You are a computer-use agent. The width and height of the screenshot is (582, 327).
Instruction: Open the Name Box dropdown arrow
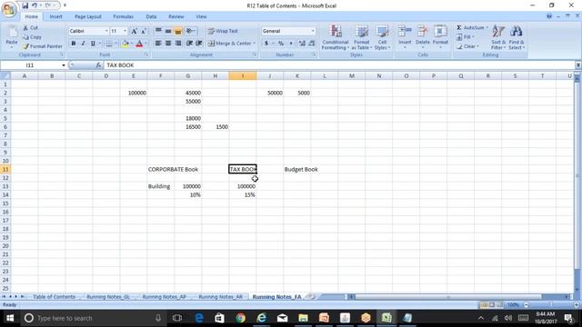(64, 65)
